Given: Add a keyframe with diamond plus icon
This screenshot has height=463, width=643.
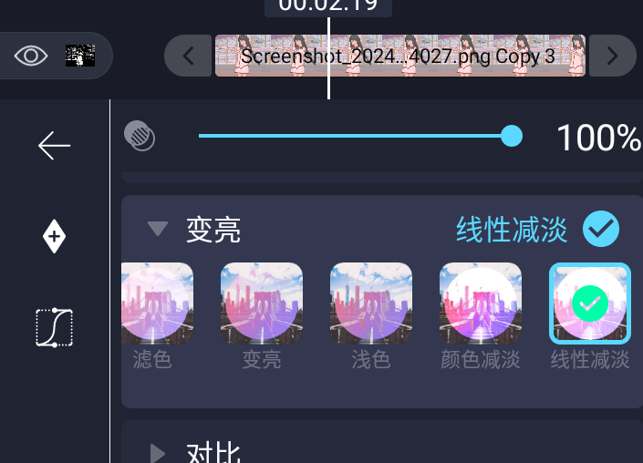Looking at the screenshot, I should click(x=54, y=236).
